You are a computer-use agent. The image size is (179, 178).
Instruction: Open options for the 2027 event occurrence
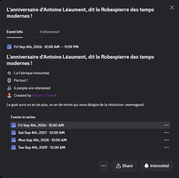[x=166, y=133]
